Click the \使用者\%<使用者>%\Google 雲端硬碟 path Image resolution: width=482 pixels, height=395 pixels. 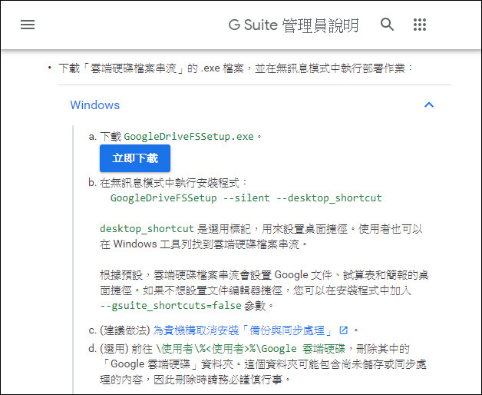(x=251, y=349)
